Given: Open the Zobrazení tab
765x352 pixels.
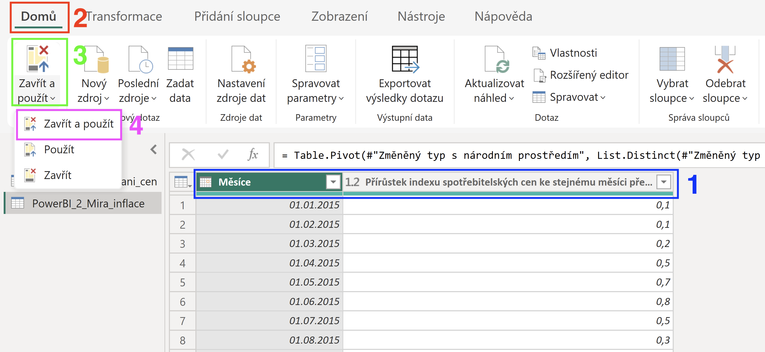Looking at the screenshot, I should click(339, 16).
